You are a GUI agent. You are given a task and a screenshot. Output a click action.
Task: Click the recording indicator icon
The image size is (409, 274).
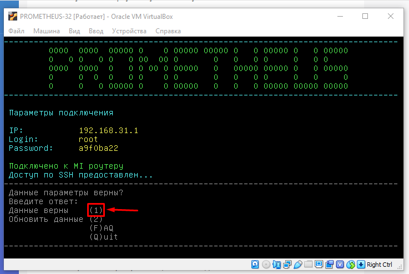pos(328,264)
